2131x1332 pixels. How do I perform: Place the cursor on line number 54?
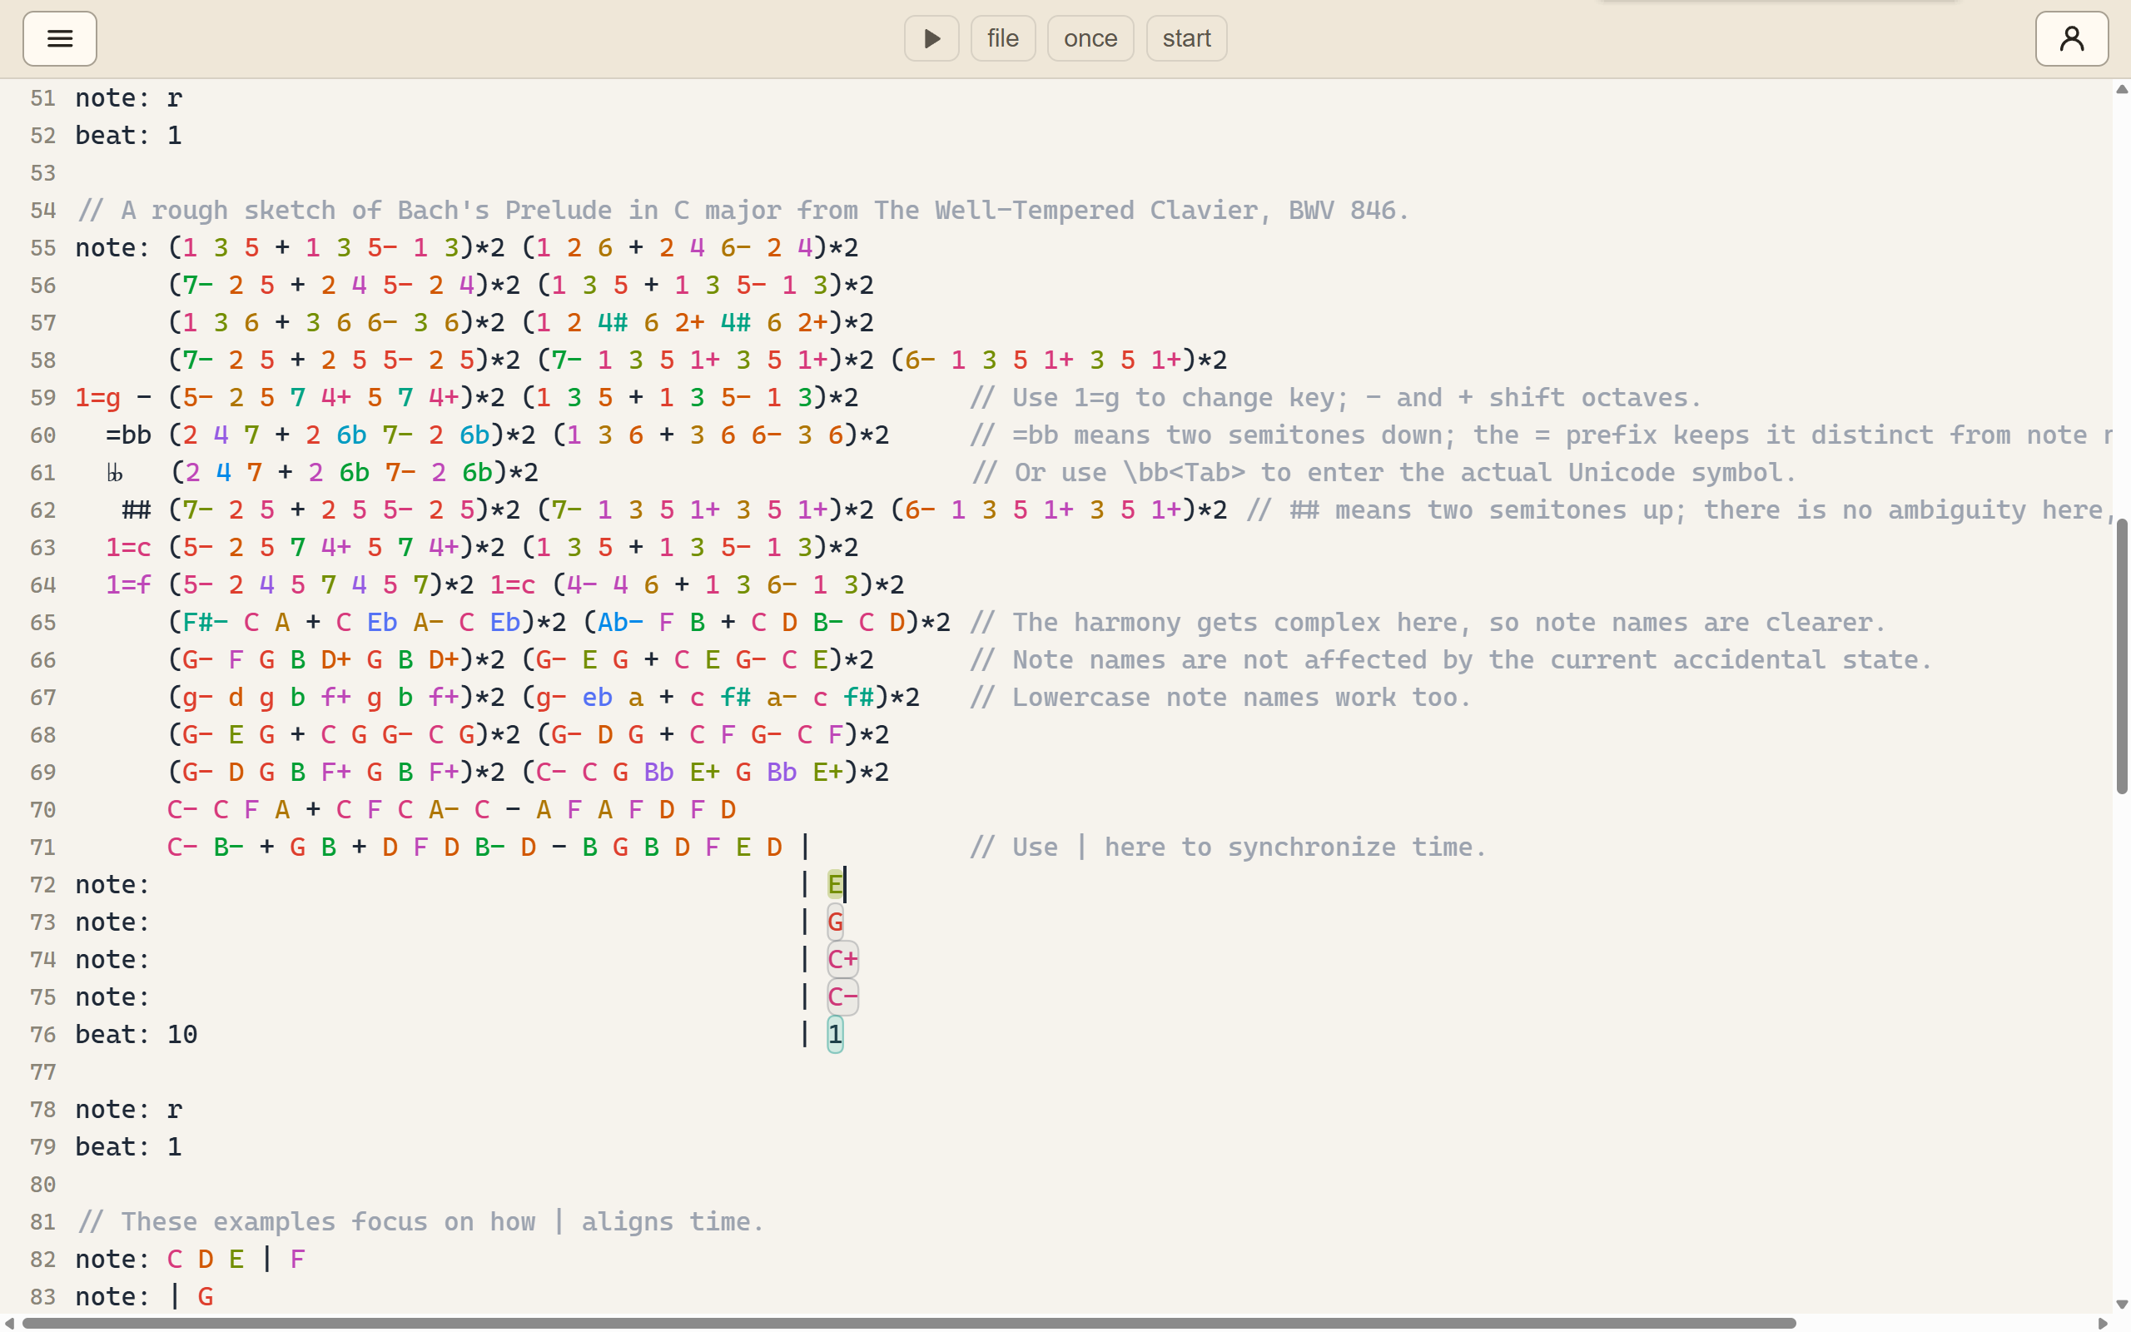click(x=42, y=211)
